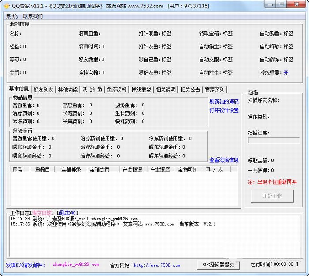
Task: Click the 冷冻药剂使用量: 0 entry
Action: 170,138
